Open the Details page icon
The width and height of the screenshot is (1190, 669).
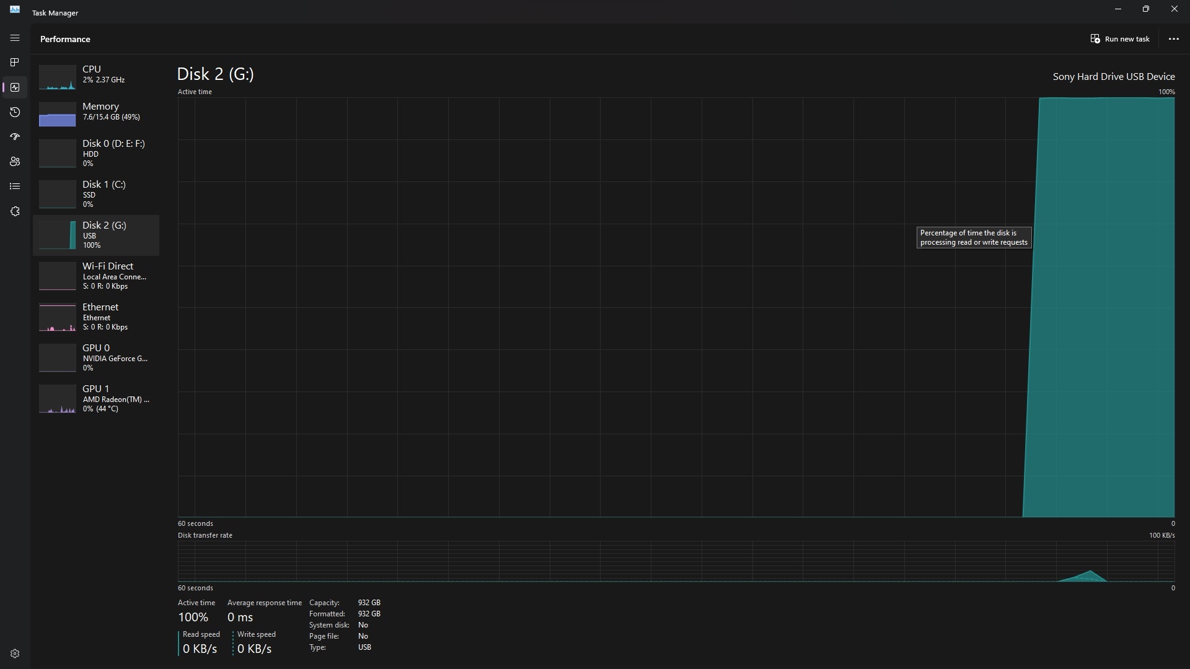tap(15, 186)
